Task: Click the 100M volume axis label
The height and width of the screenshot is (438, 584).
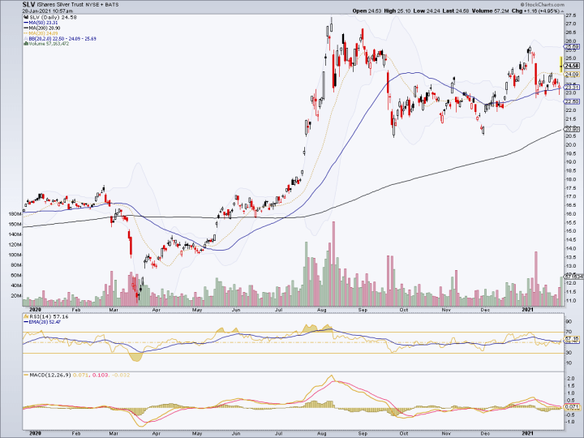Action: (15, 255)
